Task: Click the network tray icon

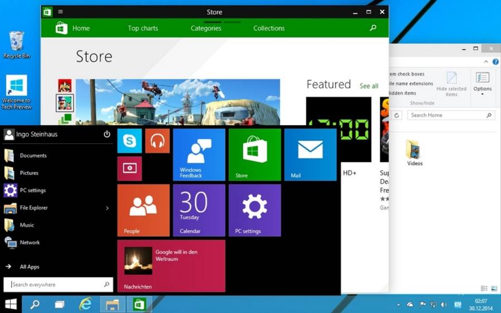Action: click(x=433, y=305)
